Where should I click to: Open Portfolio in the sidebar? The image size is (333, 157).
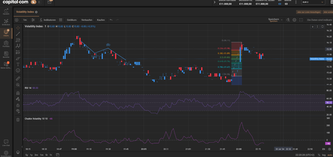tap(6, 44)
